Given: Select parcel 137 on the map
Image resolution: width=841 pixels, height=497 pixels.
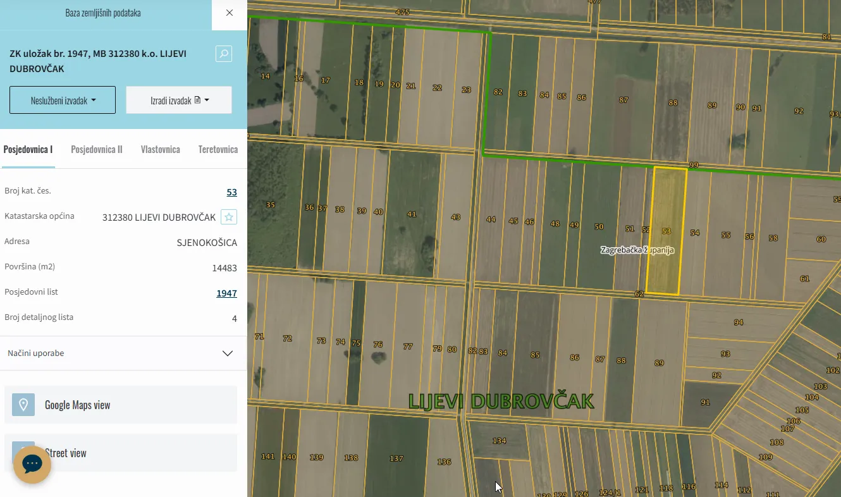Looking at the screenshot, I should (x=396, y=458).
